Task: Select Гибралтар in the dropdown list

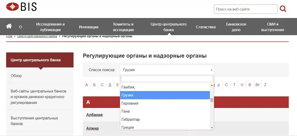Action: click(165, 119)
